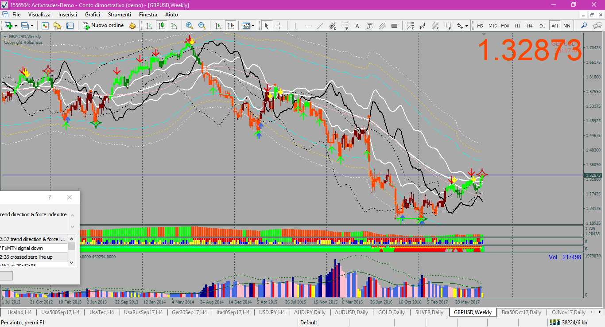This screenshot has height=327, width=605.
Task: Open the indicators list icon
Action: [246, 26]
